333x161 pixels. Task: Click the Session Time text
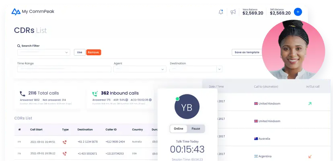point(187,159)
